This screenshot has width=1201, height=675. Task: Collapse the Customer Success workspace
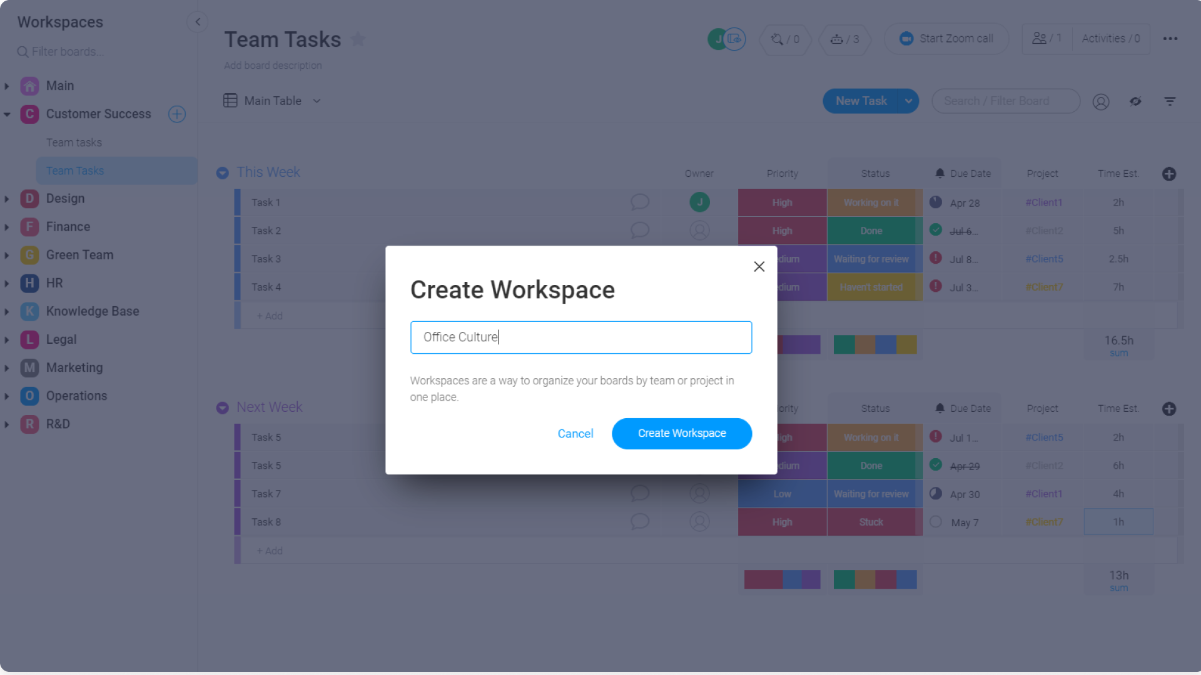pos(7,114)
